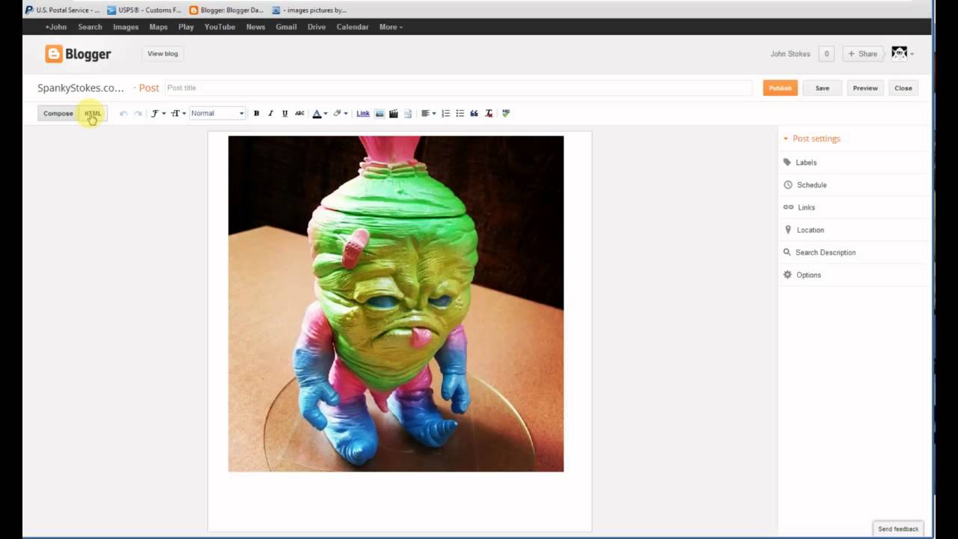Click the insert image icon
This screenshot has height=539, width=958.
click(x=379, y=114)
